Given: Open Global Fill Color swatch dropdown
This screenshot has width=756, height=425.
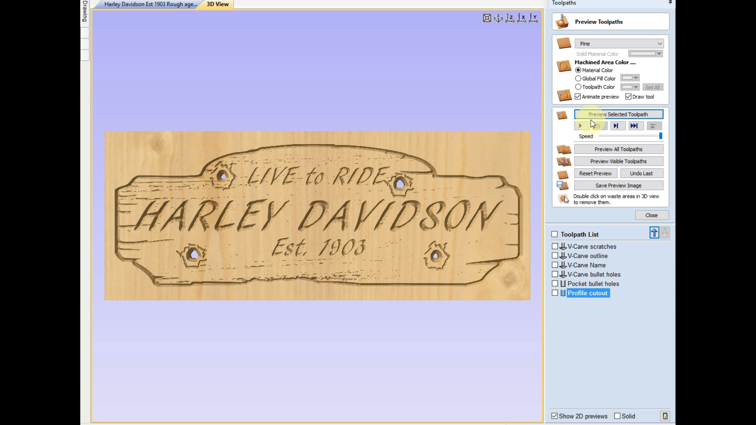Looking at the screenshot, I should [x=630, y=78].
